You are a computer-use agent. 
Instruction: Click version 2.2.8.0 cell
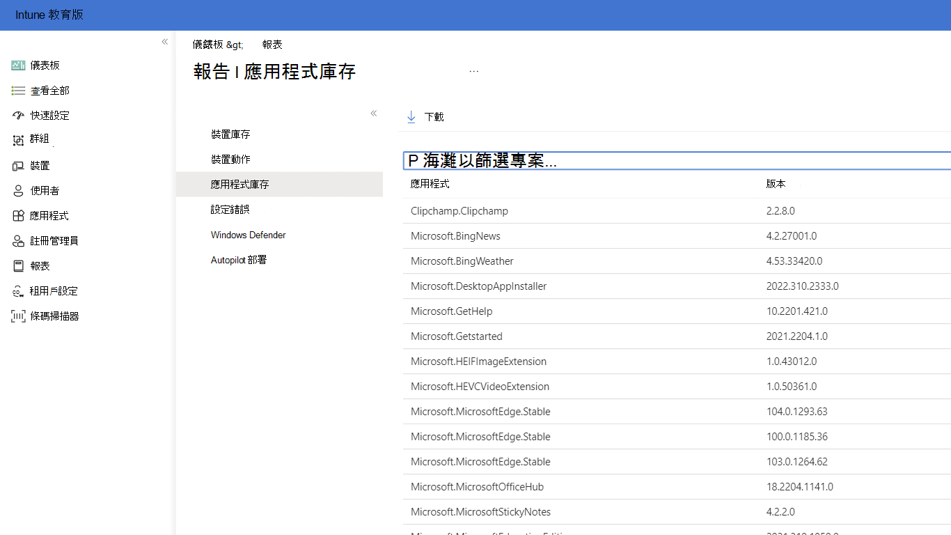pyautogui.click(x=780, y=211)
